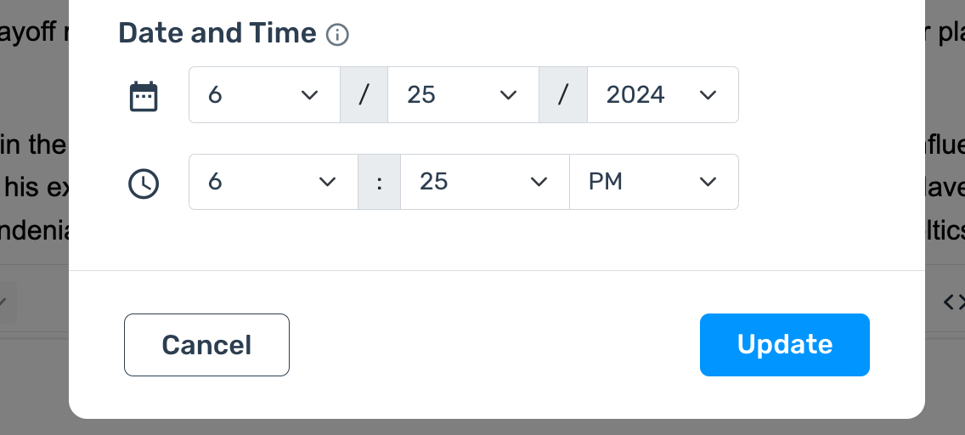Open the minutes dropdown showing 25

click(x=484, y=182)
